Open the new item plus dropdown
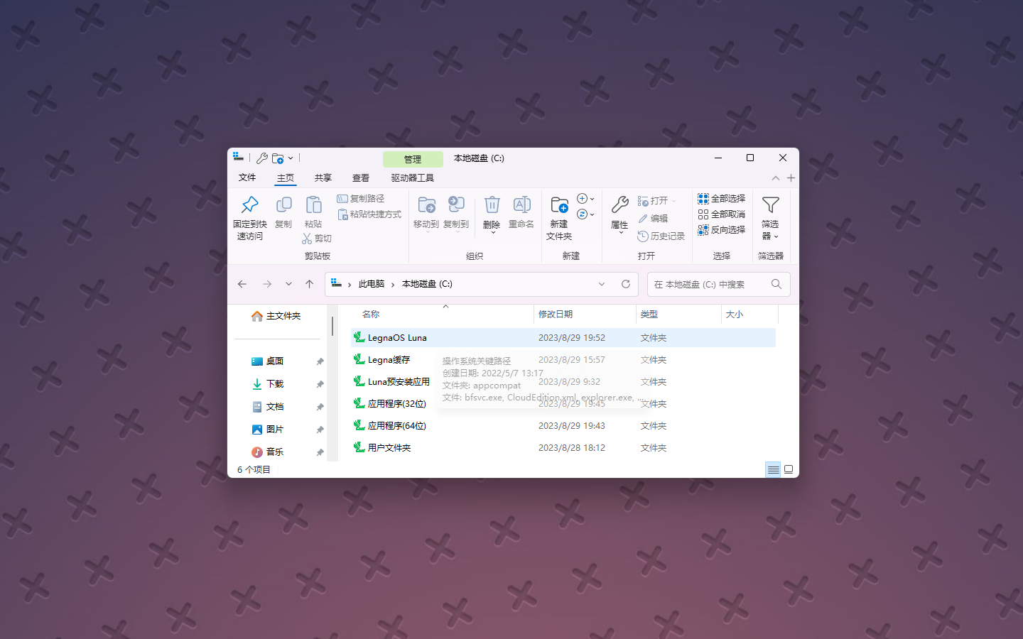Image resolution: width=1023 pixels, height=639 pixels. pyautogui.click(x=585, y=199)
